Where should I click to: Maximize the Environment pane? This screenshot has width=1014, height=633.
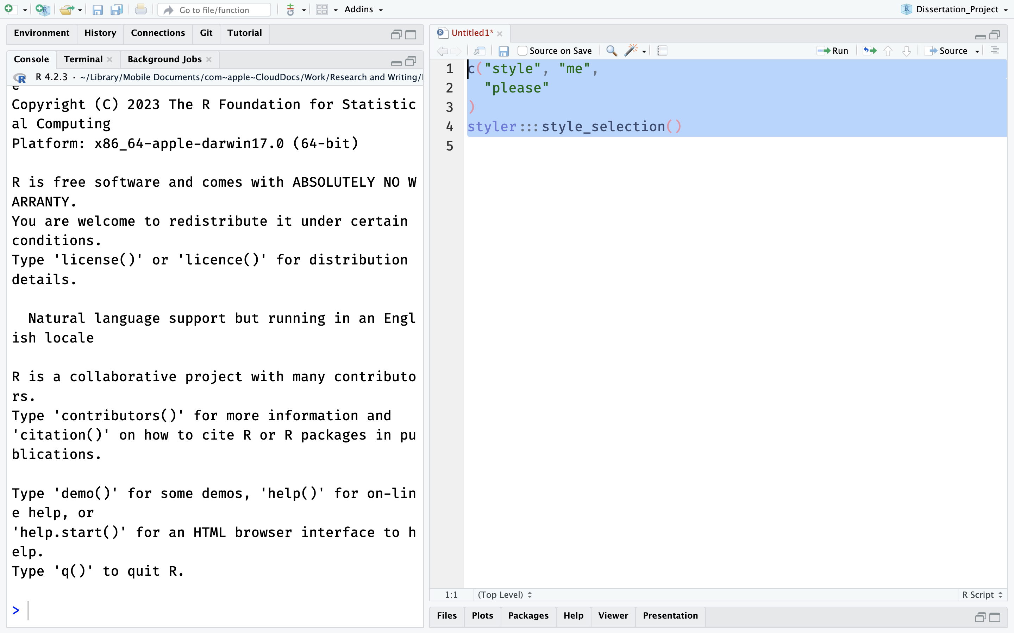tap(411, 34)
